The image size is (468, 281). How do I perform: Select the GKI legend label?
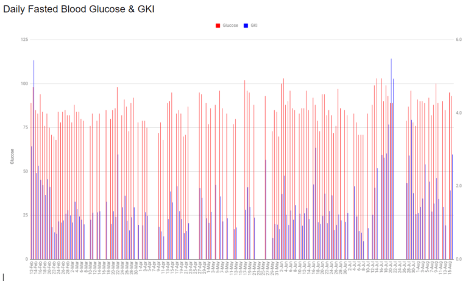253,26
